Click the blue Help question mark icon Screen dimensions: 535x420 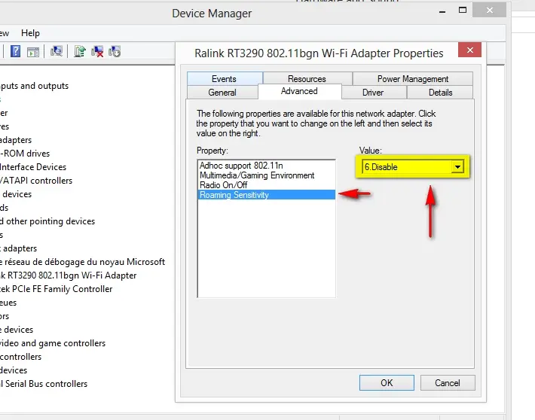pos(15,51)
